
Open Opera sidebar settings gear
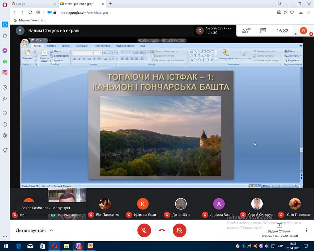5,135
